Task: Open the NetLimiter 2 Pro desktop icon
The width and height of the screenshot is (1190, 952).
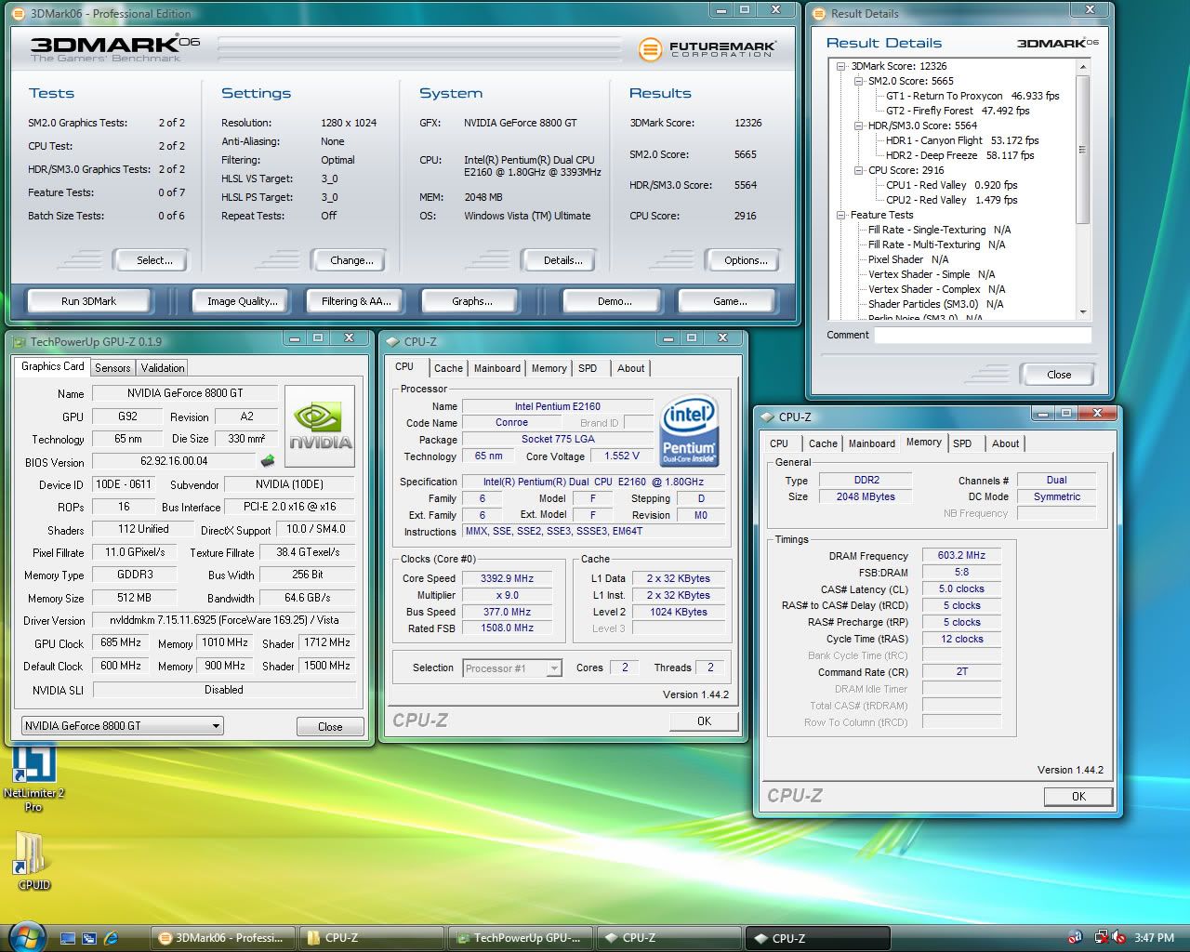Action: (33, 766)
